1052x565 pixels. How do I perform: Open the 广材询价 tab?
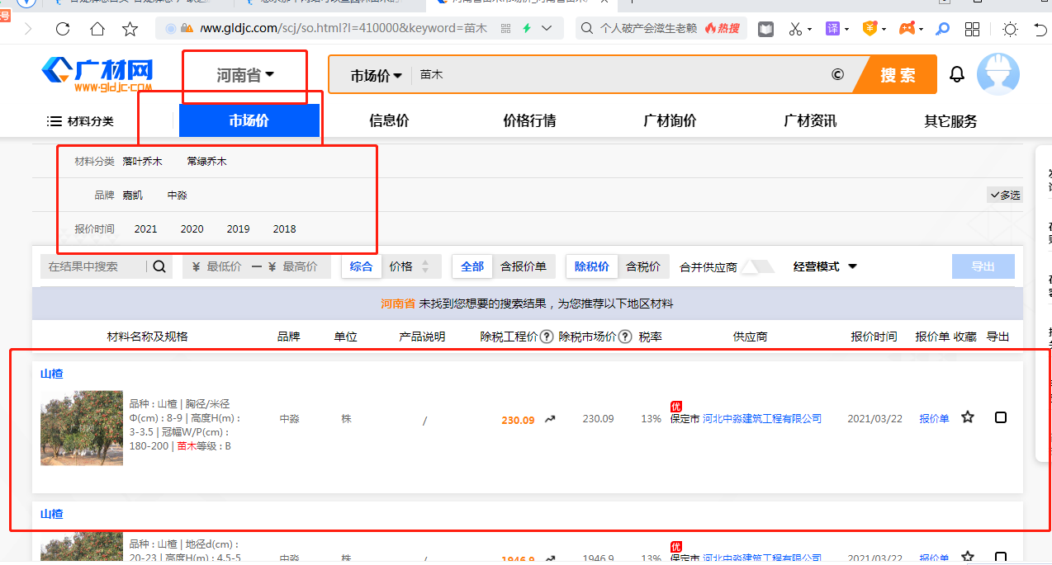pos(670,121)
